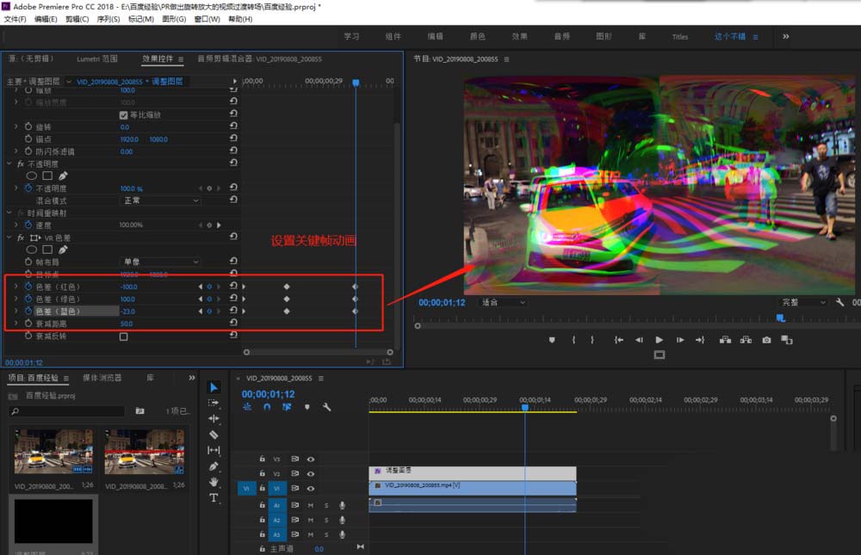Hide track V3 with its eye toggle
This screenshot has height=555, width=861.
coord(311,459)
